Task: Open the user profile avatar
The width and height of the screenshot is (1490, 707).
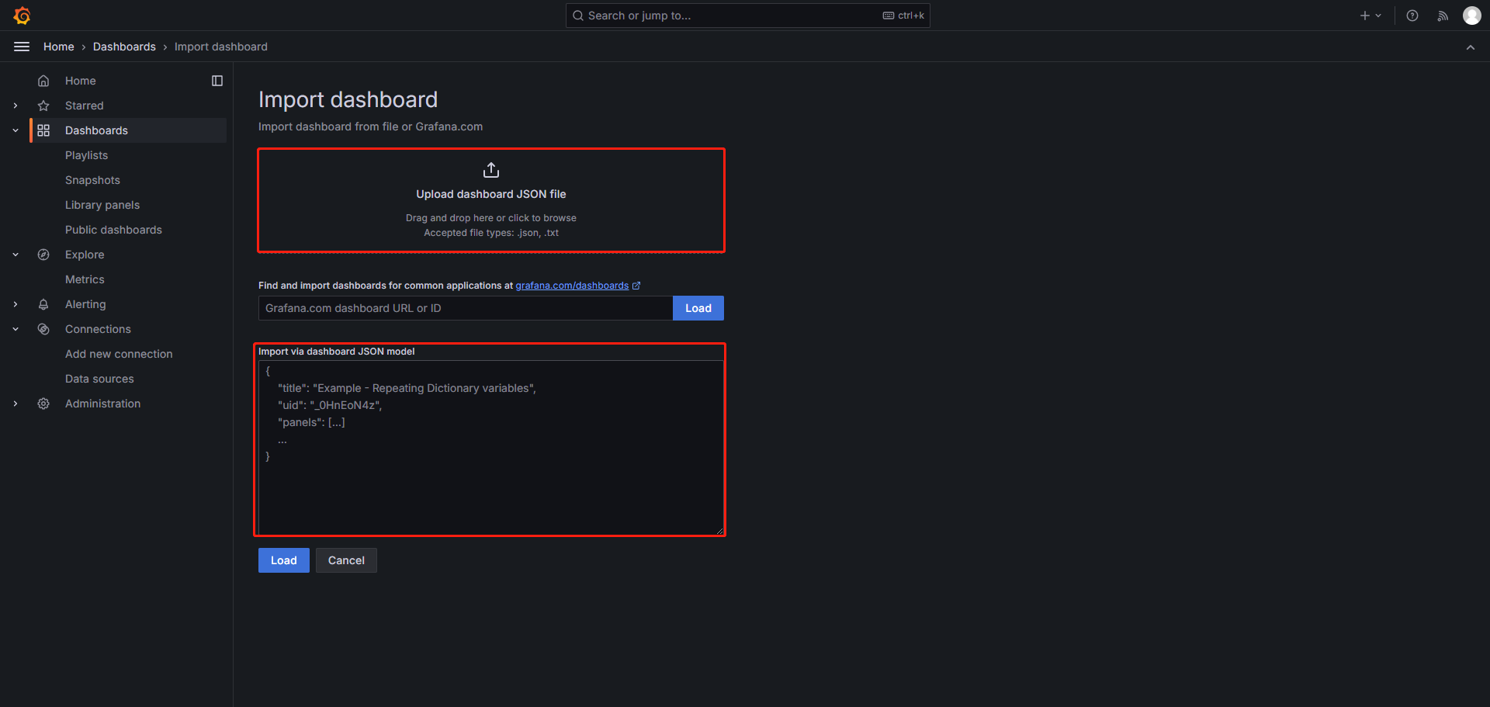Action: (1471, 16)
